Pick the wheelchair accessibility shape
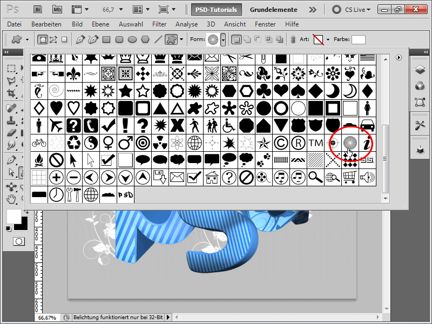Viewport: 432px width, 324px height. click(229, 126)
